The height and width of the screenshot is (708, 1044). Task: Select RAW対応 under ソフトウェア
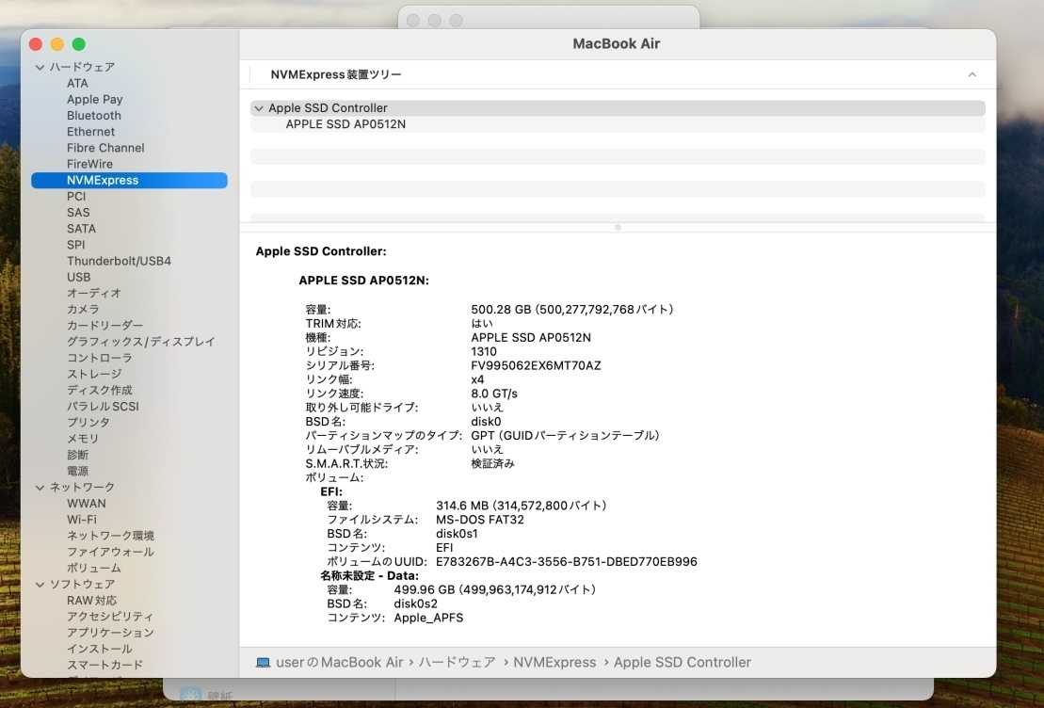[91, 600]
